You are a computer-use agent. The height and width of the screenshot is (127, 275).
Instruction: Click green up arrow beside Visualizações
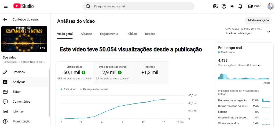click(83, 72)
